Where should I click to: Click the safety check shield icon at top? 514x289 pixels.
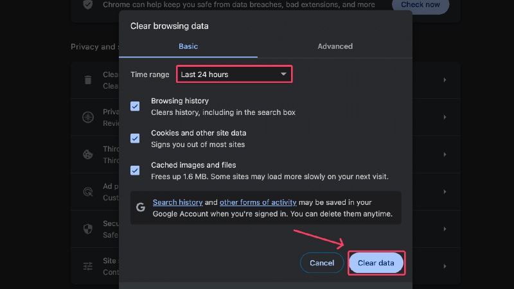pyautogui.click(x=88, y=4)
